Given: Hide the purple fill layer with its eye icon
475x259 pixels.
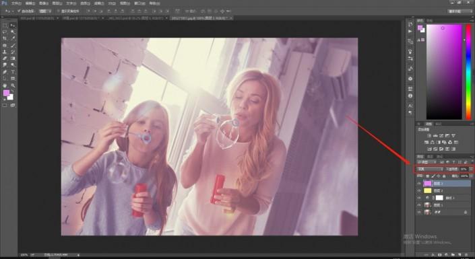Looking at the screenshot, I should [x=419, y=184].
